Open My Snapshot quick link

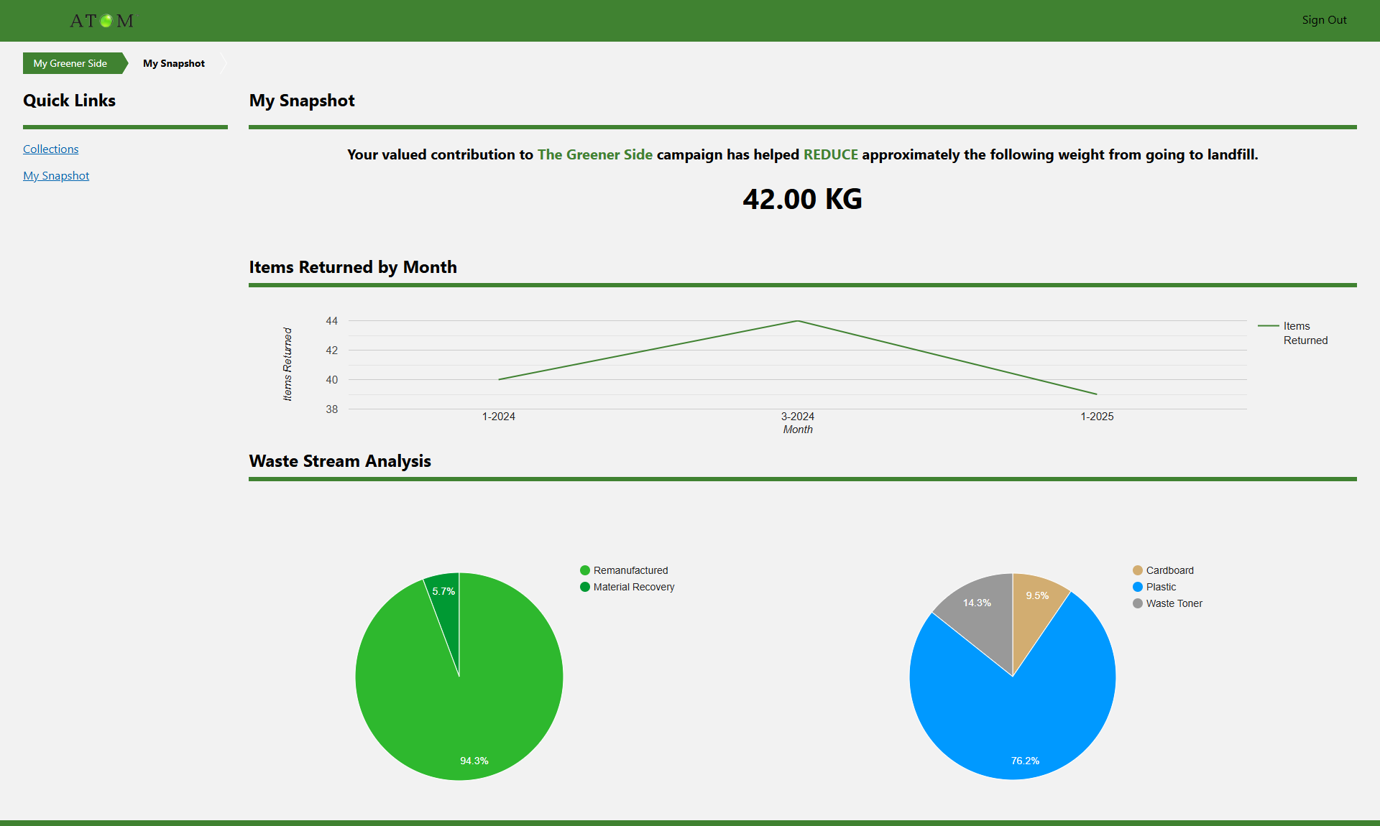(x=56, y=175)
